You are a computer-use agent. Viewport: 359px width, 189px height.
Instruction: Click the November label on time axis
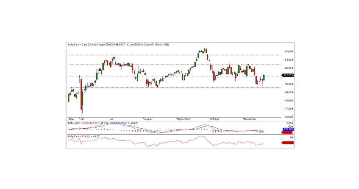[250, 119]
